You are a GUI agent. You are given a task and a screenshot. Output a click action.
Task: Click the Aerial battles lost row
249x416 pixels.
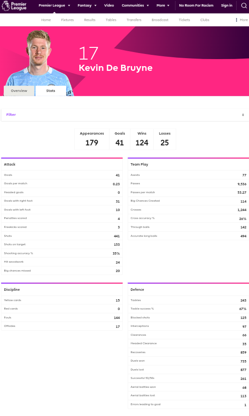pyautogui.click(x=189, y=396)
